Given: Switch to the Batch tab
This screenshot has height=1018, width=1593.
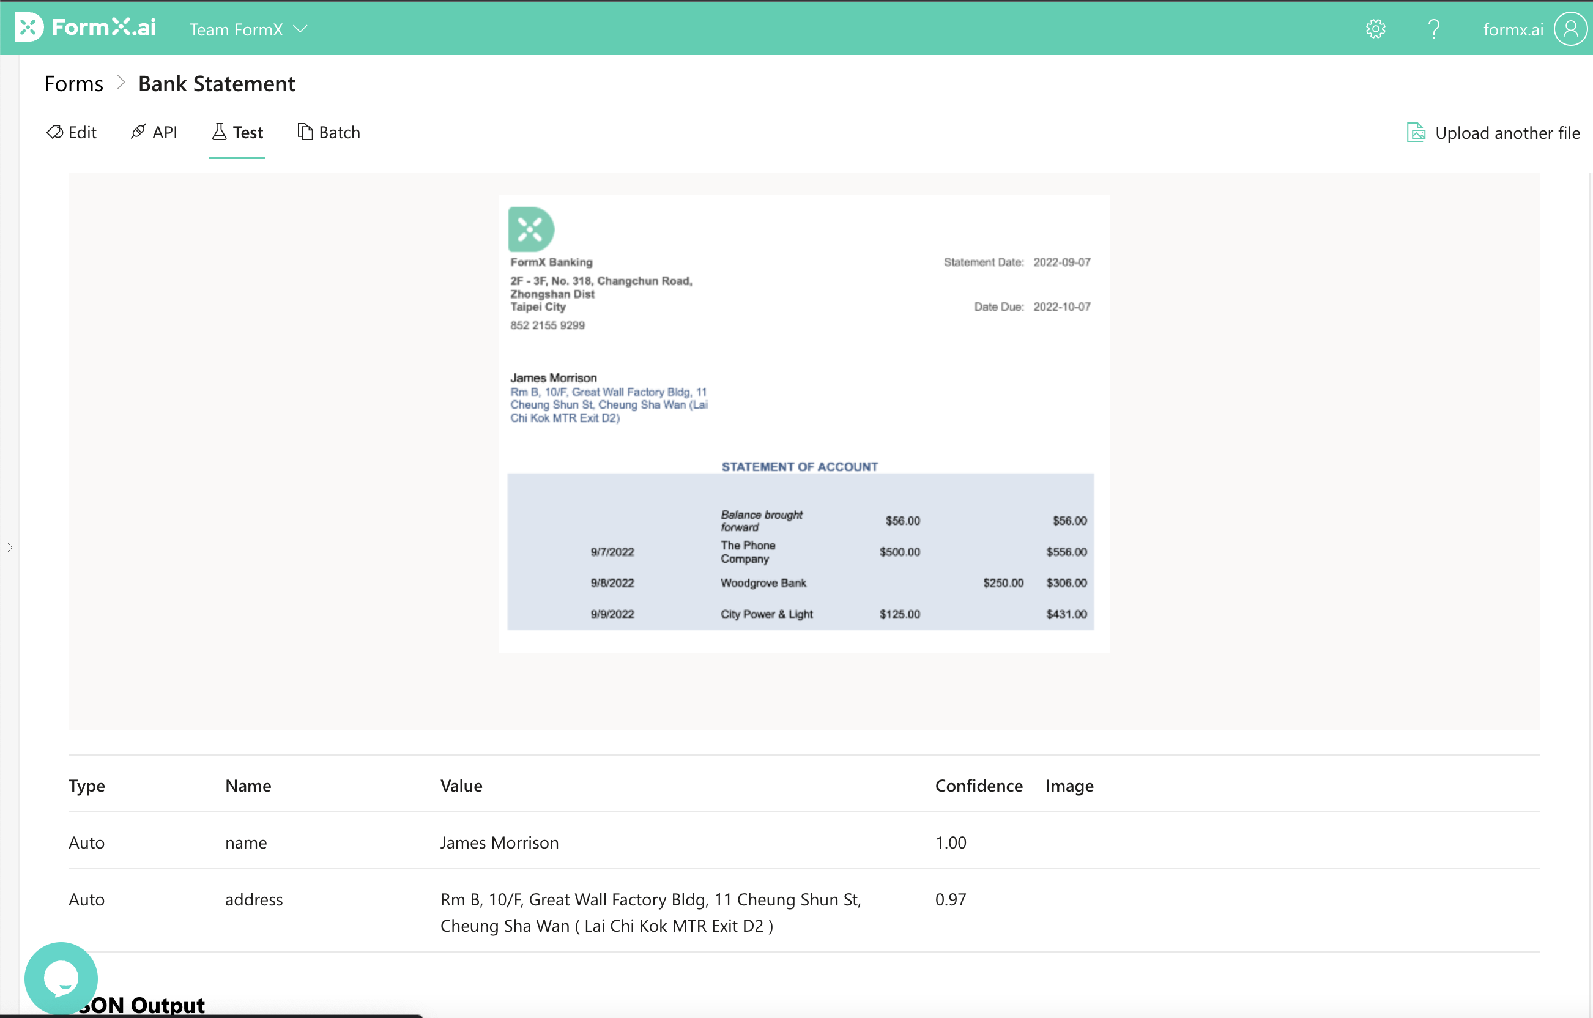Looking at the screenshot, I should 329,132.
